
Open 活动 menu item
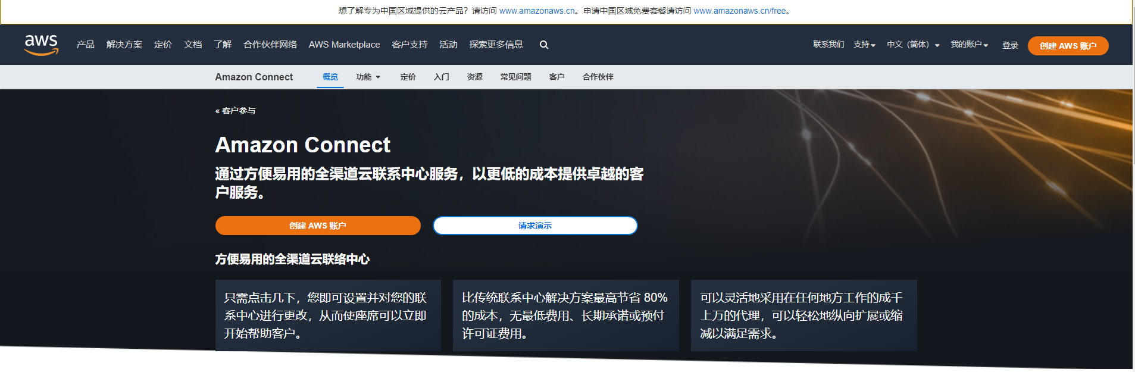[448, 45]
